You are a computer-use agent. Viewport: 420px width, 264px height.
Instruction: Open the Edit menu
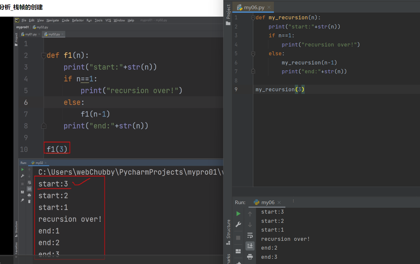[x=32, y=20]
